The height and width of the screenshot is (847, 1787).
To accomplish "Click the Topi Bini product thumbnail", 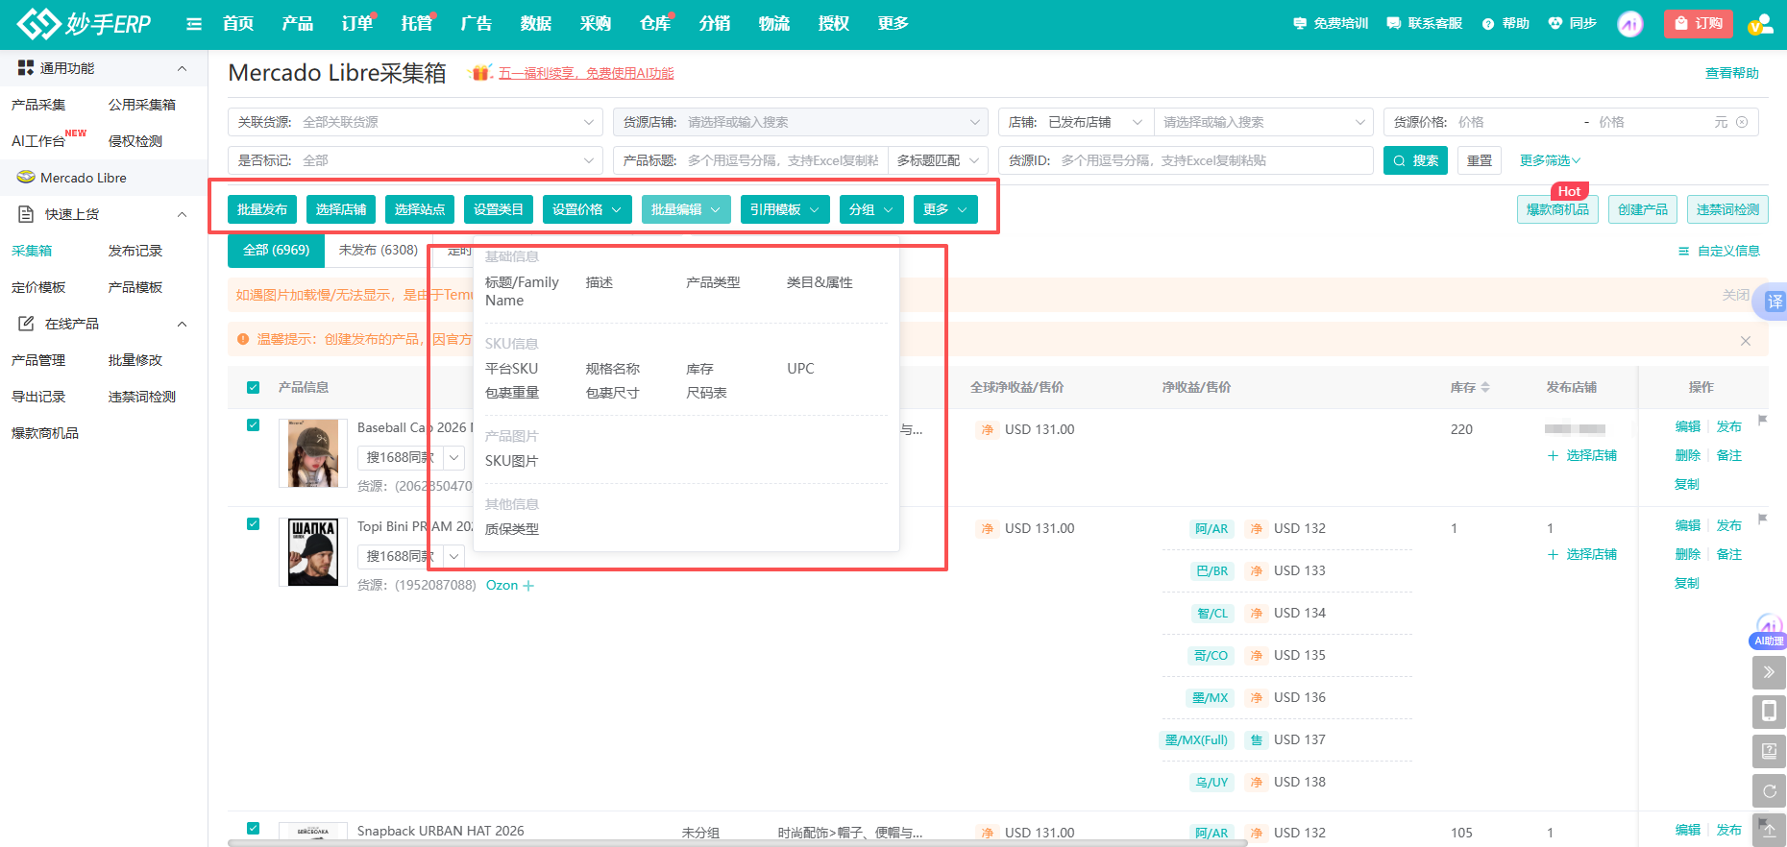I will pyautogui.click(x=313, y=551).
